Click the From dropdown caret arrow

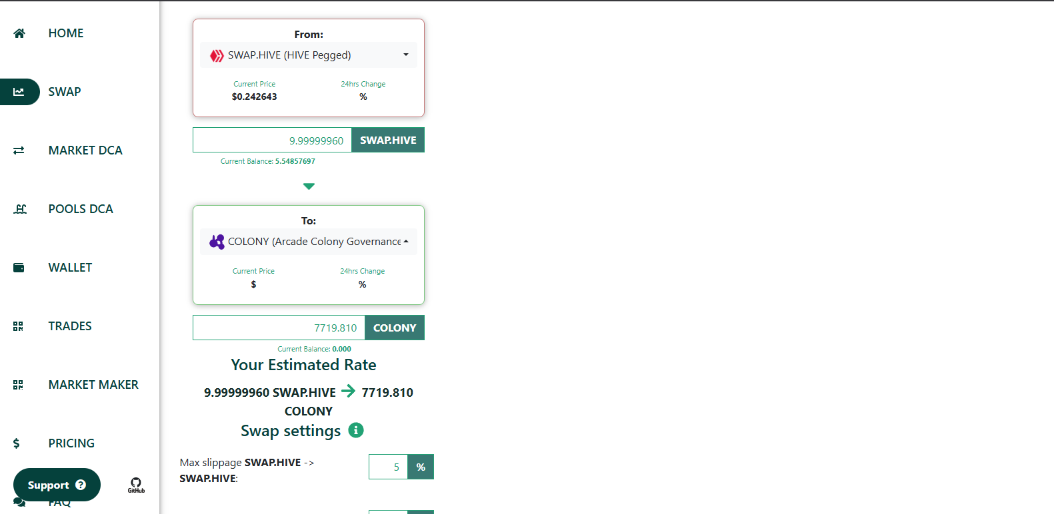coord(406,55)
